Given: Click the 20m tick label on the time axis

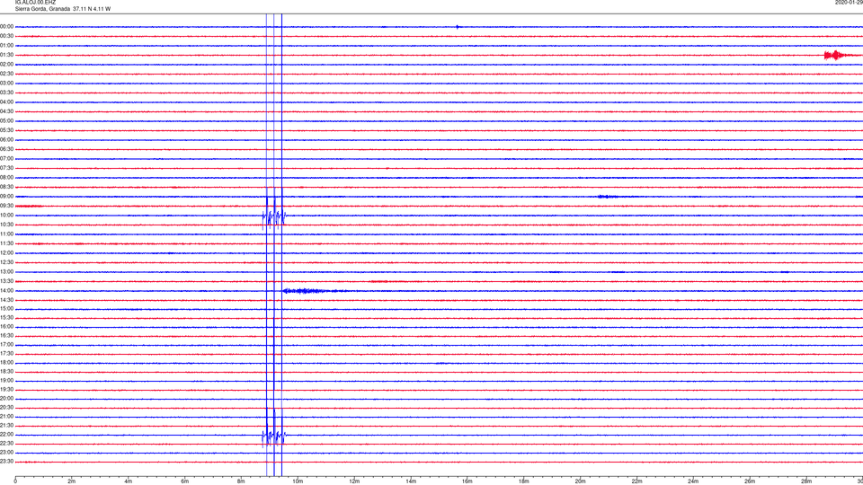Looking at the screenshot, I should click(580, 481).
